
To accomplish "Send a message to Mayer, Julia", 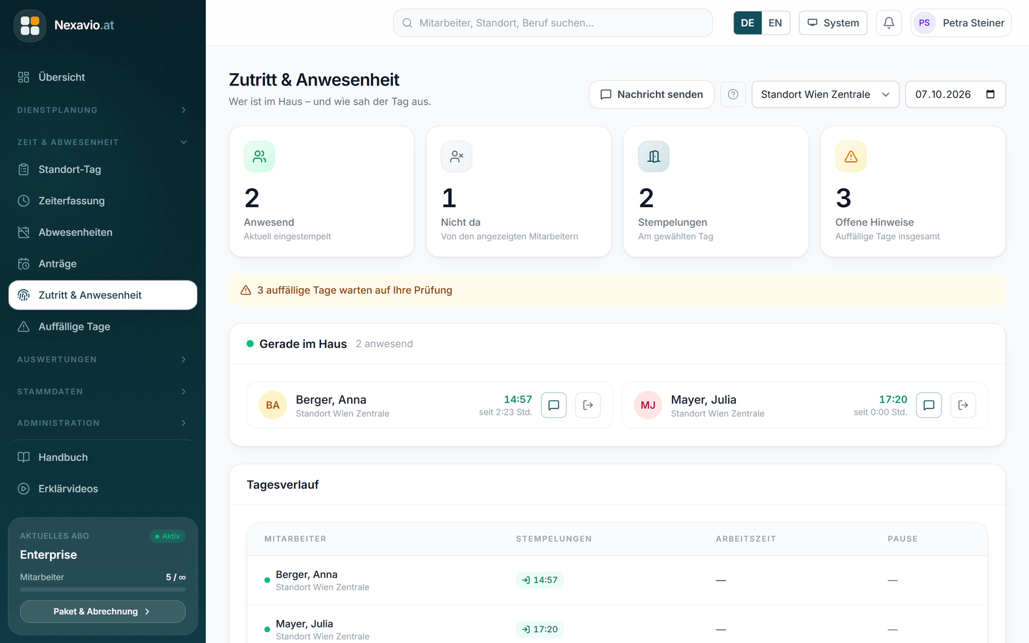I will coord(929,405).
